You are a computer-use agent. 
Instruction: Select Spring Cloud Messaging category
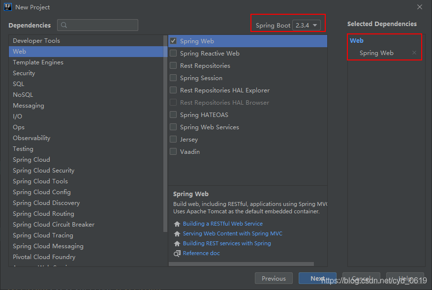(x=86, y=246)
